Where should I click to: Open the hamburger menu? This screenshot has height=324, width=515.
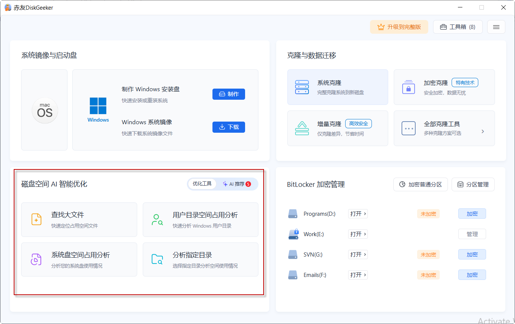tap(496, 27)
